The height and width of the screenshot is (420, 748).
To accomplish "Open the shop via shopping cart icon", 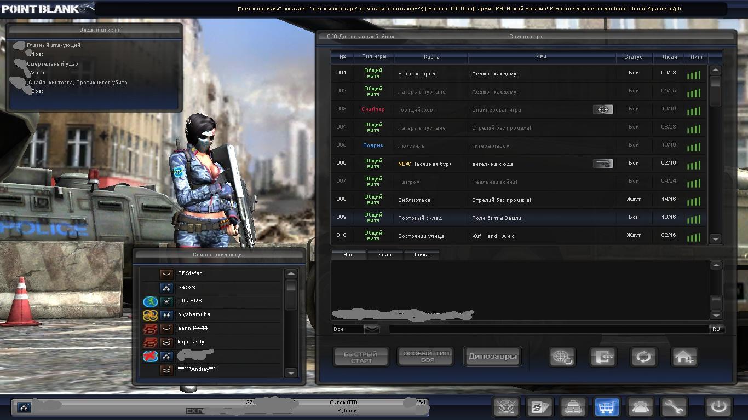I will point(607,407).
